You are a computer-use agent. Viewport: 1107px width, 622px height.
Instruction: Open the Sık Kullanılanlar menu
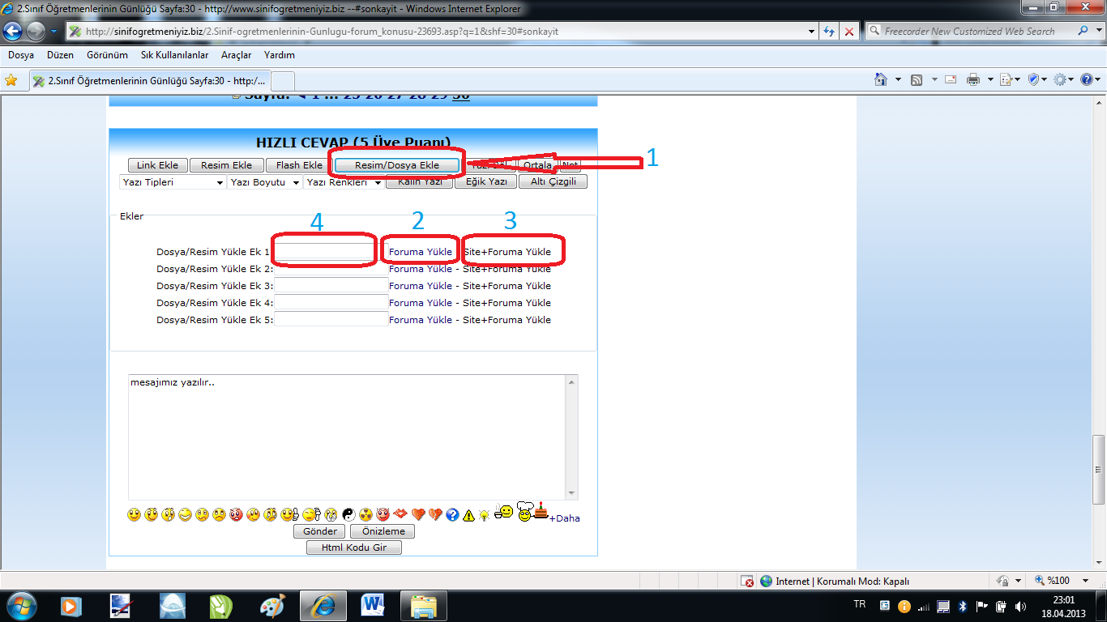click(174, 55)
